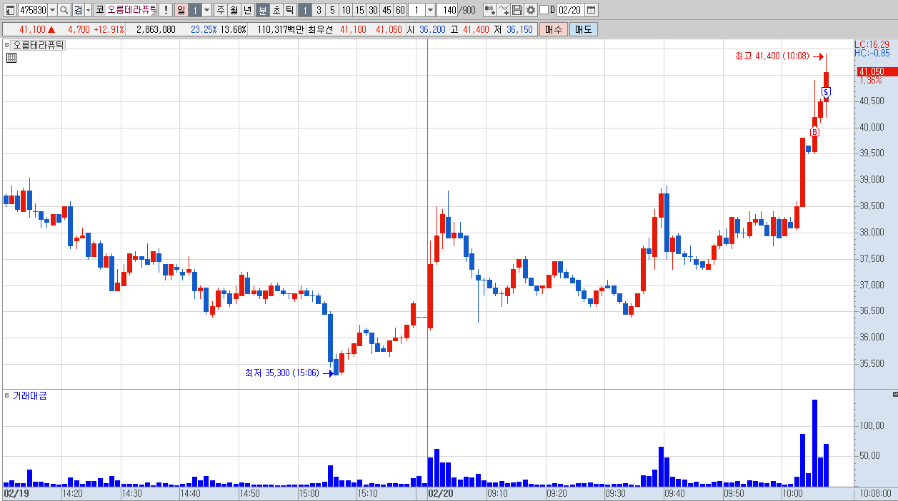Open the chart settings gear icon
The height and width of the screenshot is (501, 898).
[531, 10]
